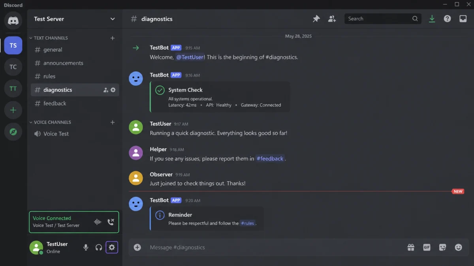Open the announcements channel
Image resolution: width=474 pixels, height=266 pixels.
tap(75, 63)
